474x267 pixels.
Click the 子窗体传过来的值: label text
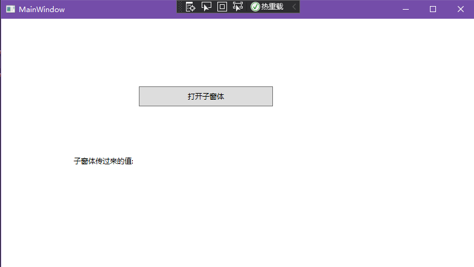coord(103,161)
